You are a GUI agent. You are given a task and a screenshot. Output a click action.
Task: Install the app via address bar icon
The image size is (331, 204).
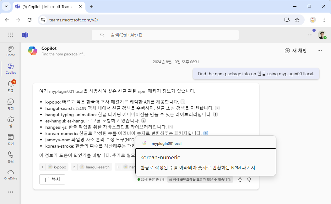point(287,20)
